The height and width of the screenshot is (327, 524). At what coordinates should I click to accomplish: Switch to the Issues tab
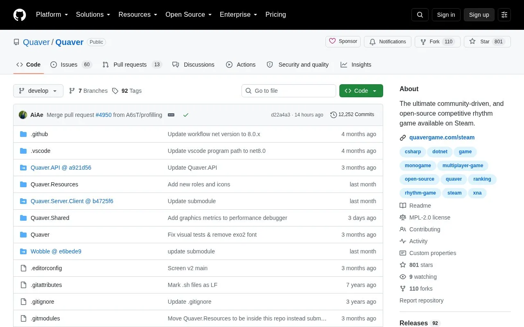71,65
